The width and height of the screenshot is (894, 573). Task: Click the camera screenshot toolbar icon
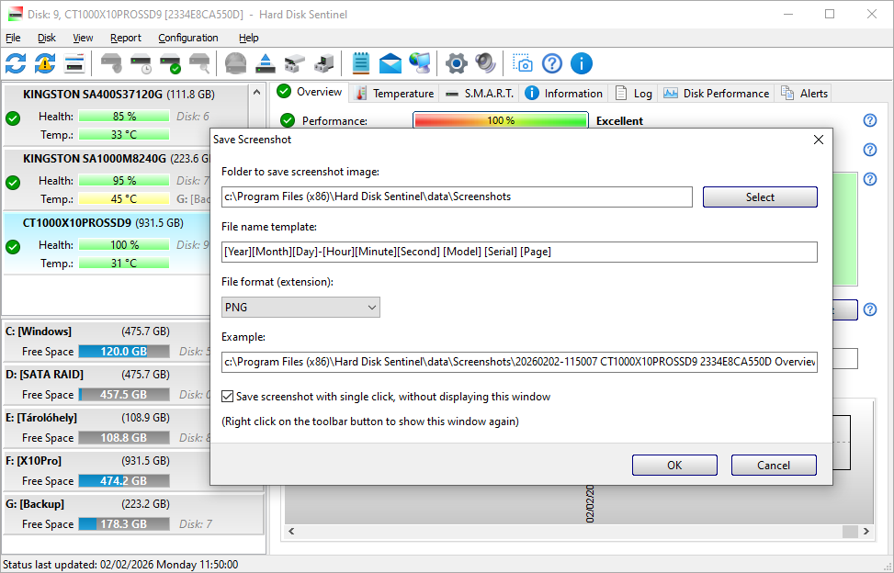[x=522, y=63]
